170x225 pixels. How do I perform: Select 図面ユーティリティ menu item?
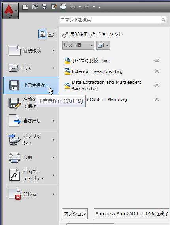(30, 175)
